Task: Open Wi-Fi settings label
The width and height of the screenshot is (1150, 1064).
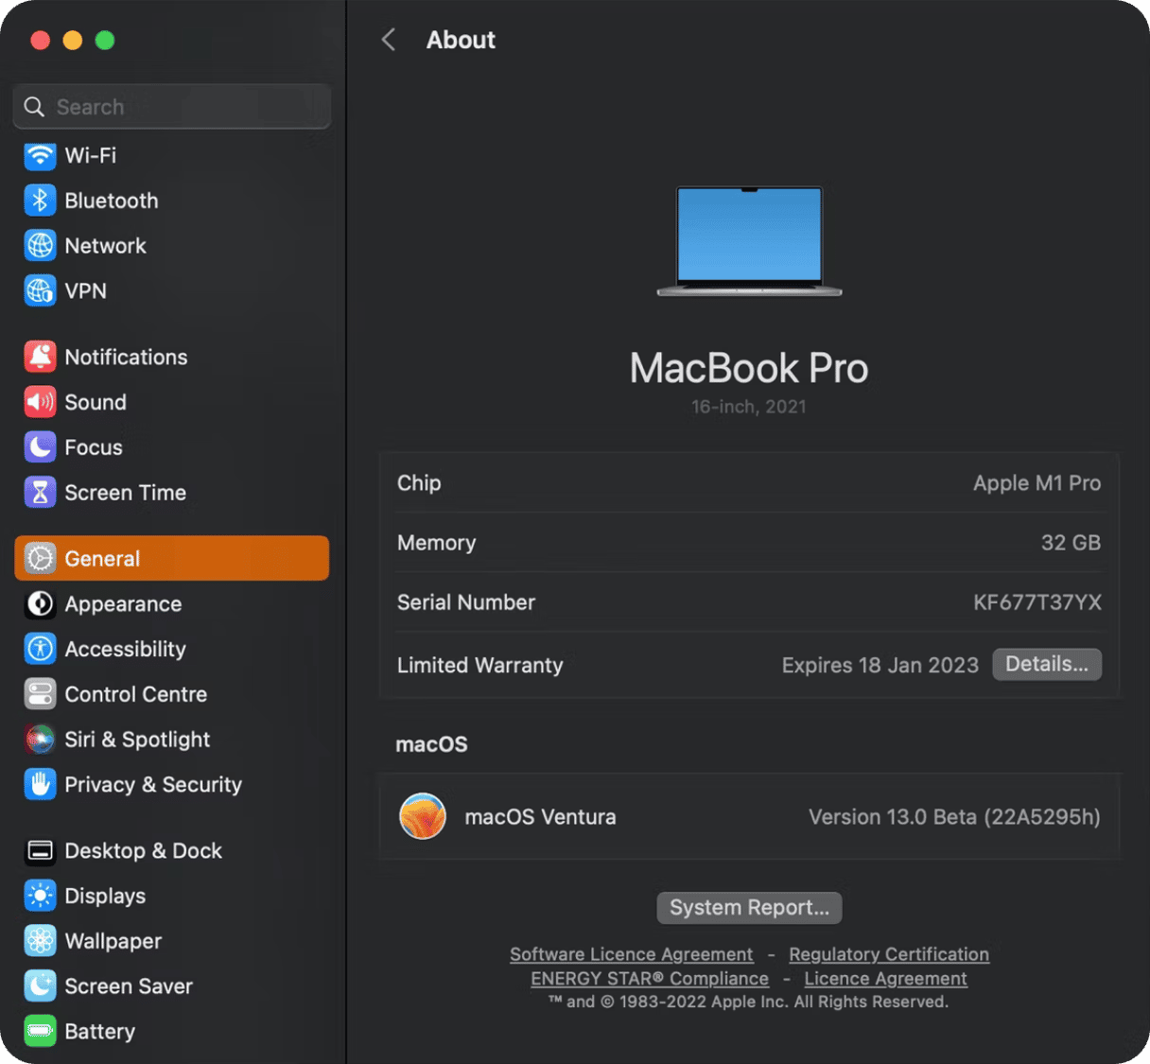Action: coord(91,155)
